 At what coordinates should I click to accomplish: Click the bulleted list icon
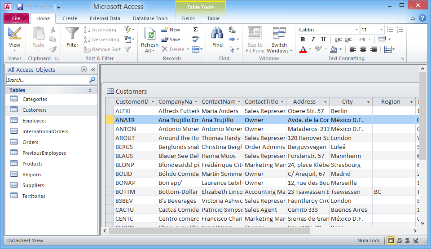pos(390,30)
